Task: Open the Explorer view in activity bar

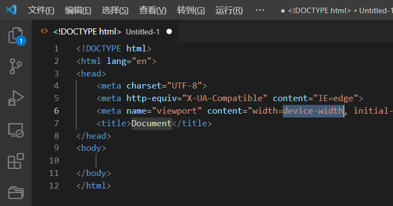Action: pyautogui.click(x=16, y=36)
